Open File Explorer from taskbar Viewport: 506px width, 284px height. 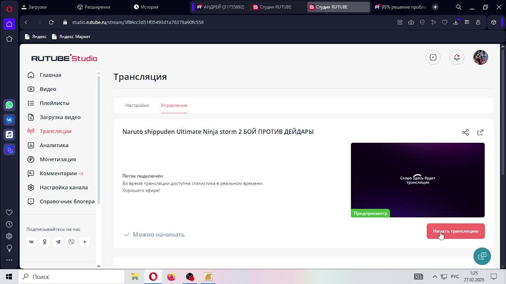135,277
